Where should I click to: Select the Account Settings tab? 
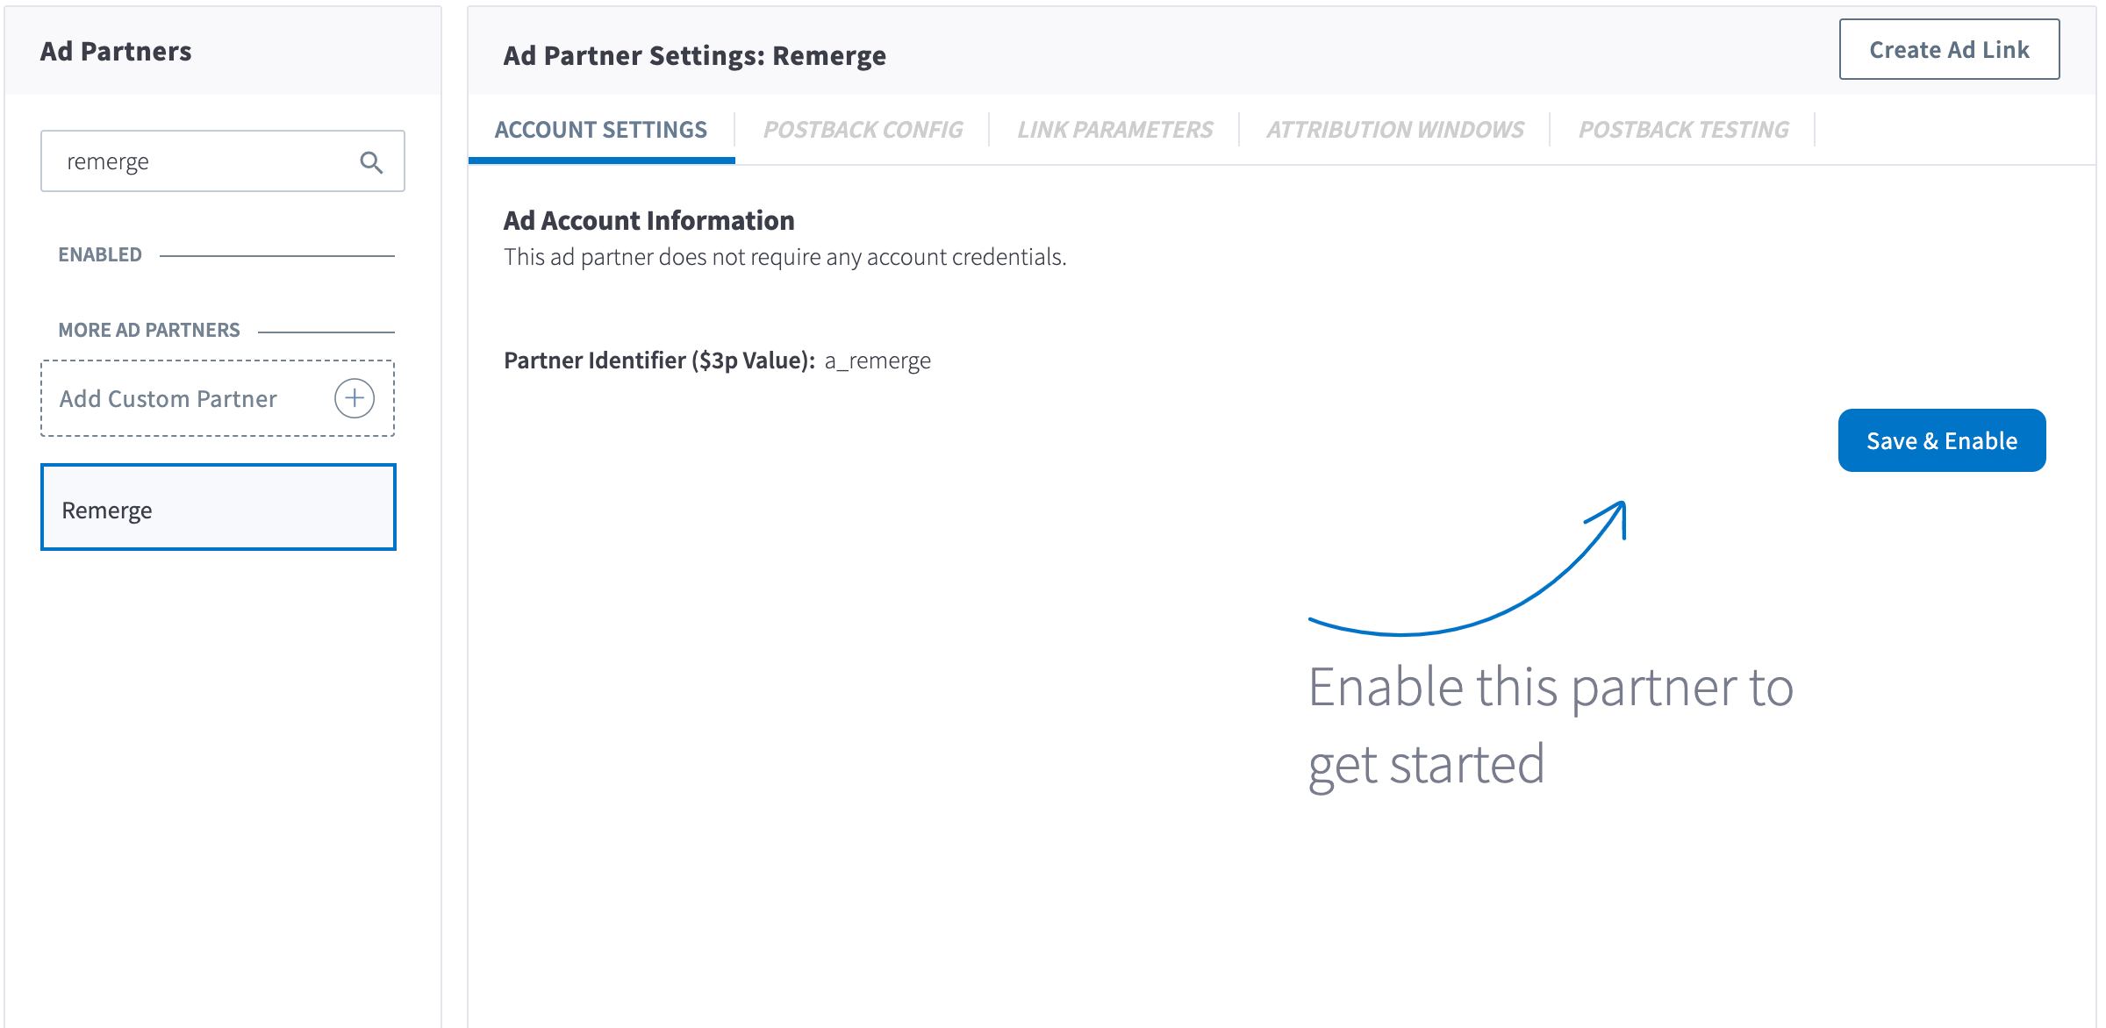pyautogui.click(x=601, y=130)
